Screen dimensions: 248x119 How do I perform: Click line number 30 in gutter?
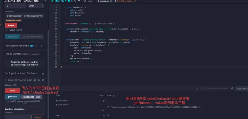coord(56,67)
